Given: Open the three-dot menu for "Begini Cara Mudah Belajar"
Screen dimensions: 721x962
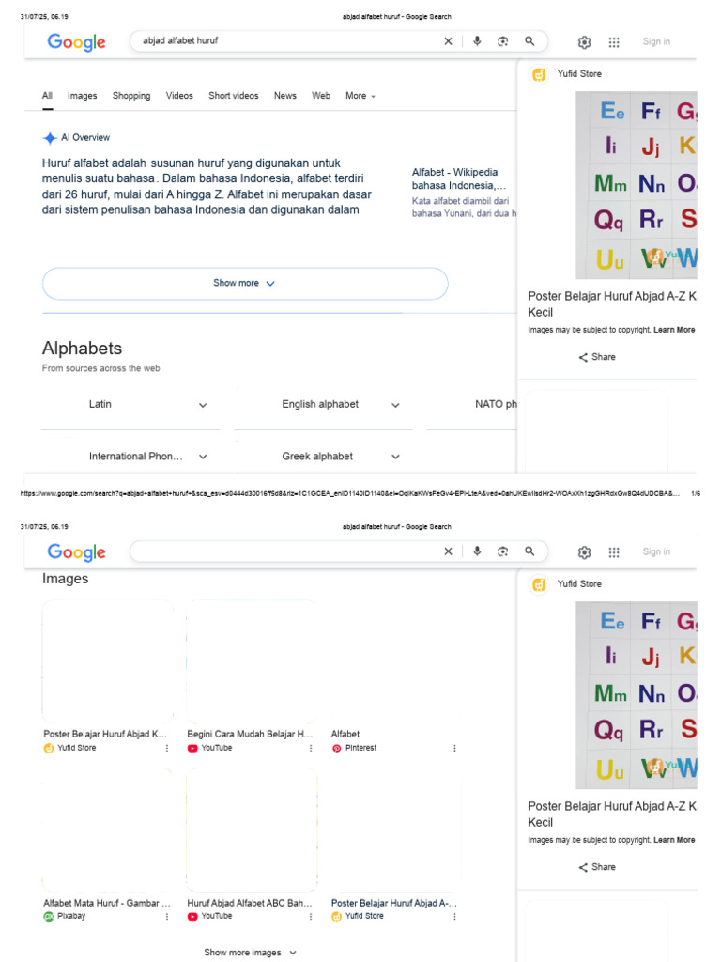Looking at the screenshot, I should (x=311, y=748).
